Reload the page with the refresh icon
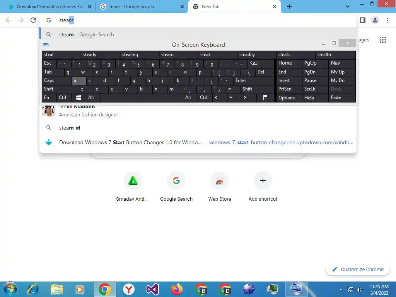 [x=33, y=20]
